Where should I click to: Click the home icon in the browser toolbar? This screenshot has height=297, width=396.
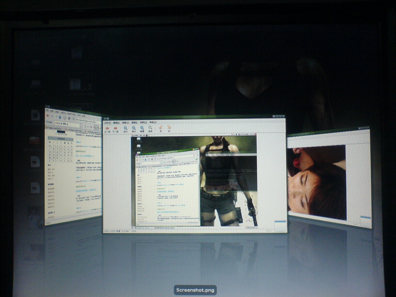tap(69, 118)
